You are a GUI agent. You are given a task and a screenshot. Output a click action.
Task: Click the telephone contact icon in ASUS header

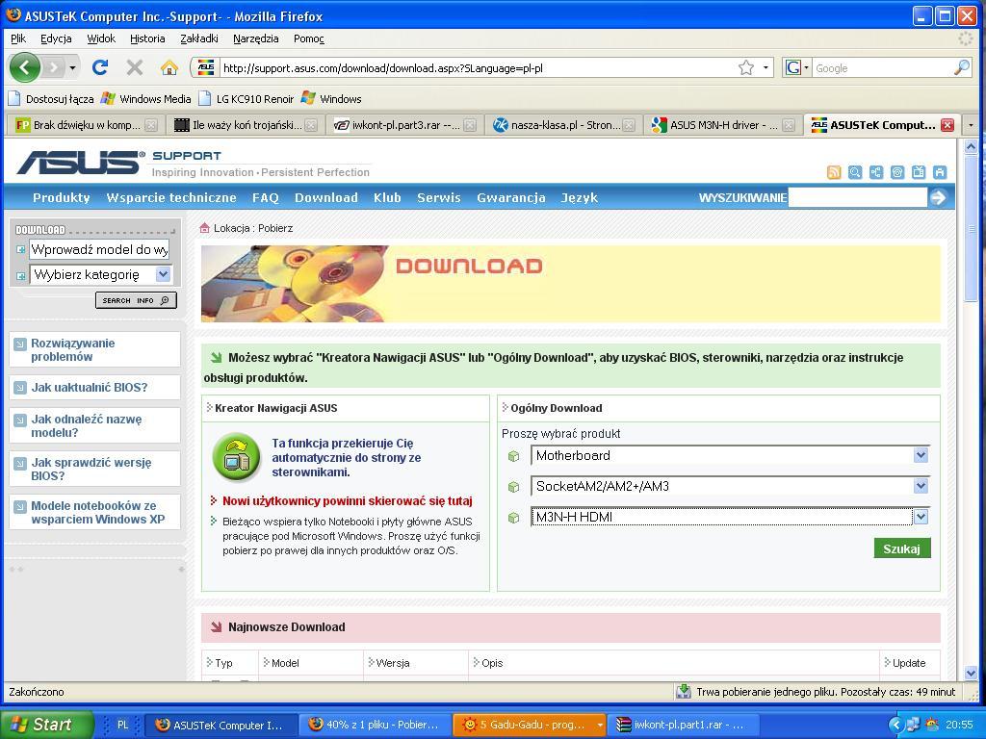pos(897,172)
